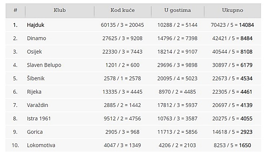The width and height of the screenshot is (264, 156).
Task: Select Dinamo's home attendance cell 9208
Action: pos(136,38)
